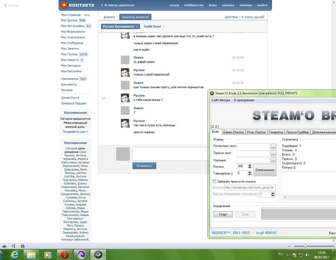
Task: Open the Прокси Граббер tab
Action: pos(298,132)
